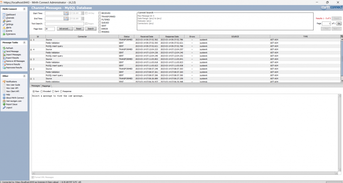Open the Start Time calendar picker
Image resolution: width=343 pixels, height=183 pixels.
click(67, 13)
